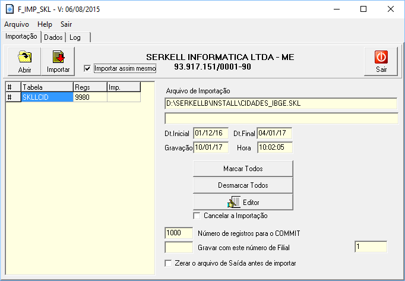405x281 pixels.
Task: Click the Sair menu item
Action: pos(66,24)
